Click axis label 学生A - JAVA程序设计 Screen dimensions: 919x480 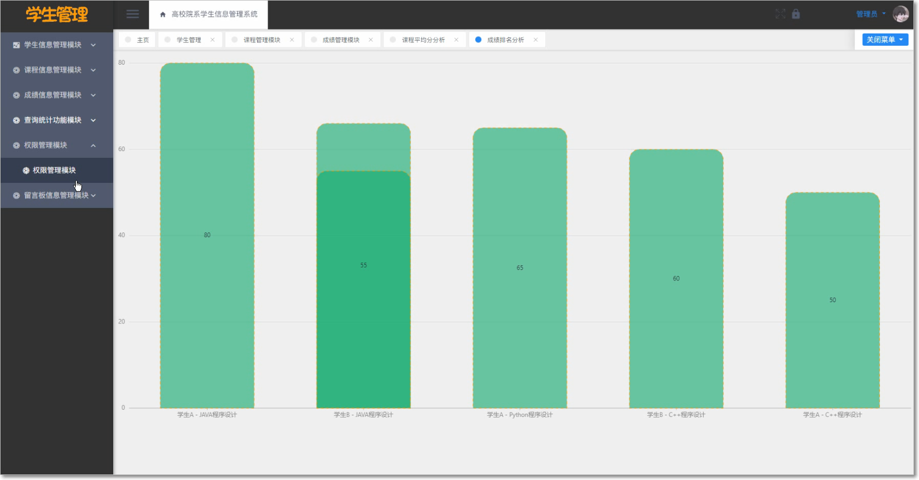[x=207, y=415]
